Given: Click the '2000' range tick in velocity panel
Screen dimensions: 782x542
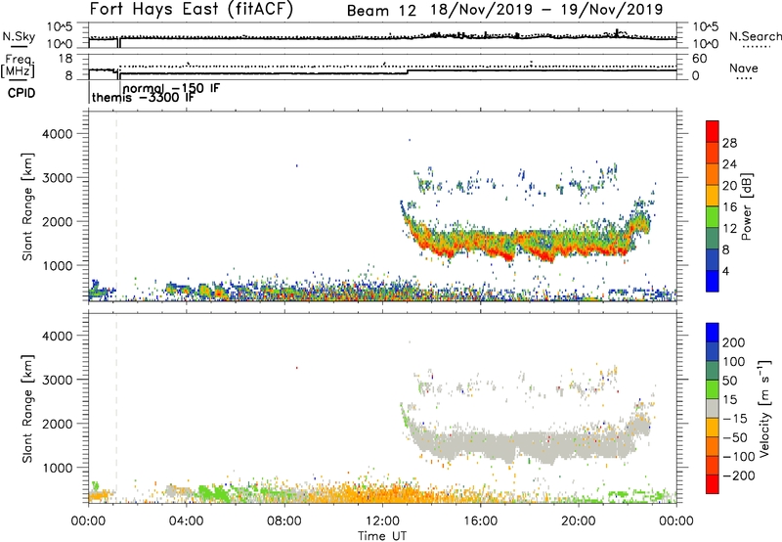Looking at the screenshot, I should tap(57, 424).
